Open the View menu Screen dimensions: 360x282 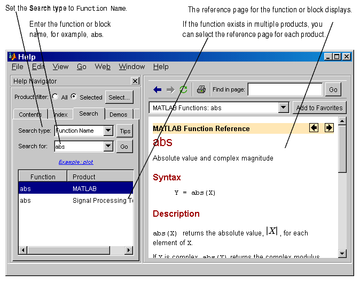click(60, 67)
